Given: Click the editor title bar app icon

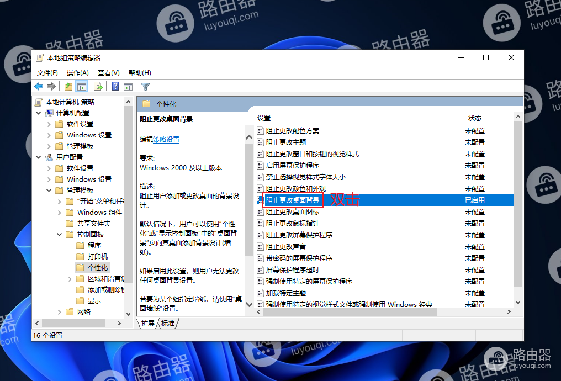Looking at the screenshot, I should click(x=40, y=58).
